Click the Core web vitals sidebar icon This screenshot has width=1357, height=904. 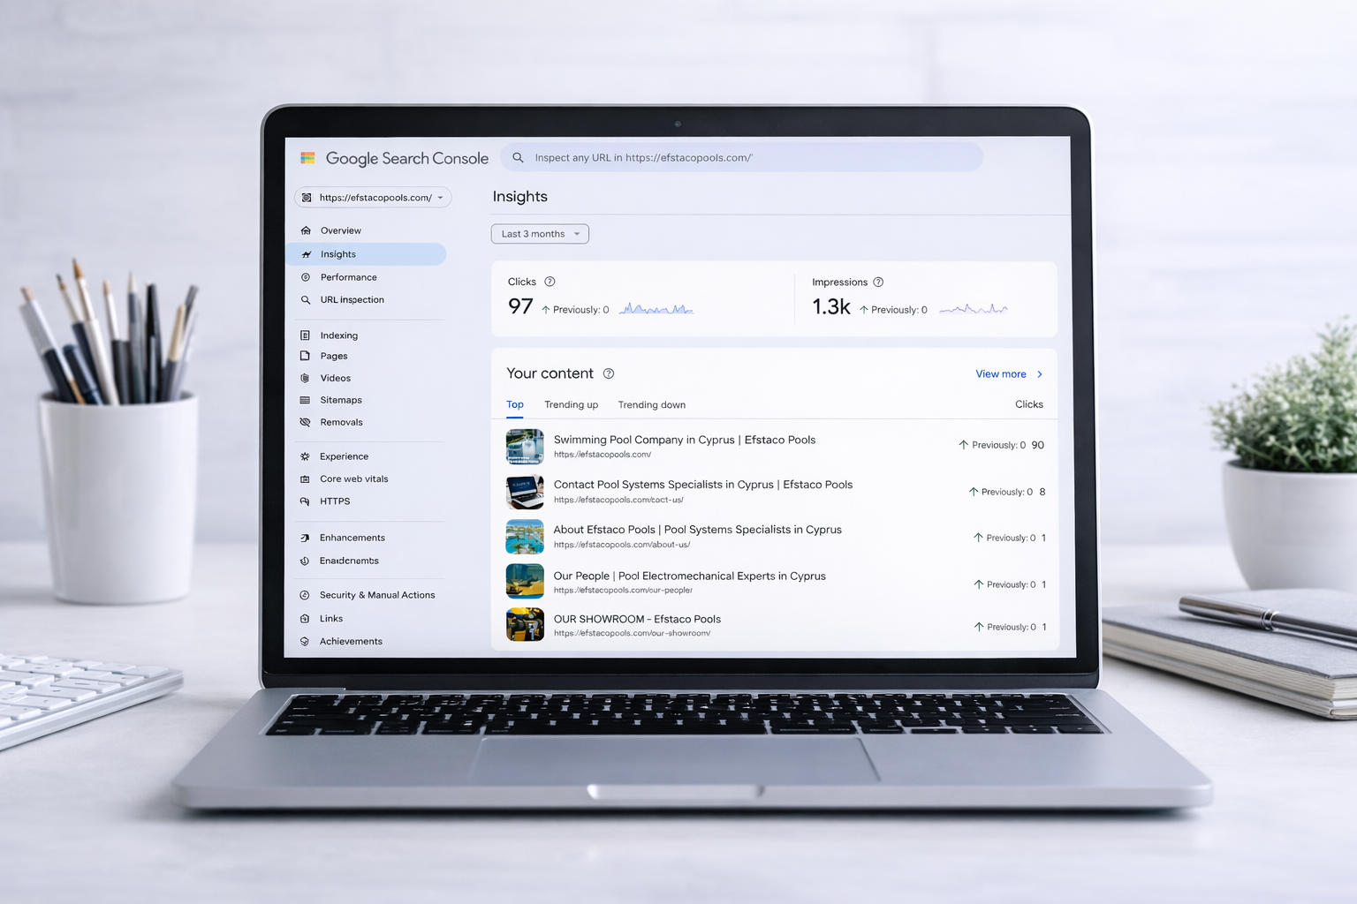tap(305, 479)
